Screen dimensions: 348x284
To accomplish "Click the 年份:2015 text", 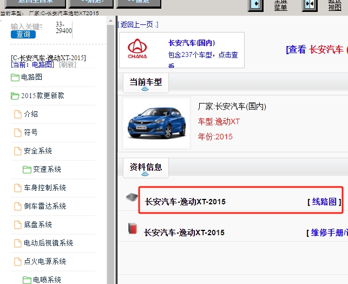I will point(215,137).
